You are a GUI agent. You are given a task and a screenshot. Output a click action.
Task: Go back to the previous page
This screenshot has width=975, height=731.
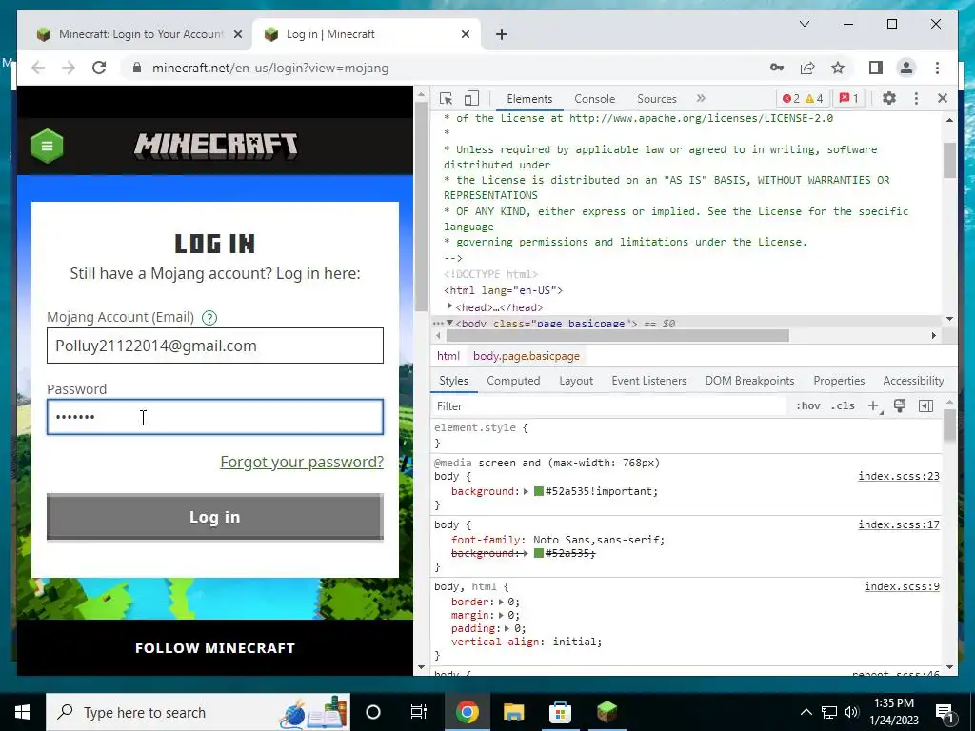pyautogui.click(x=38, y=68)
